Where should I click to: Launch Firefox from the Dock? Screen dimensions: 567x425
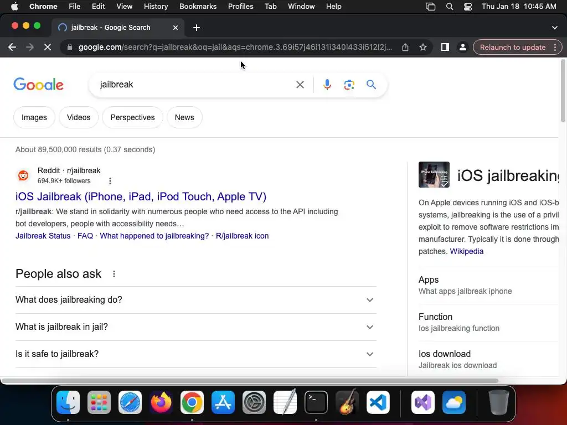coord(161,402)
